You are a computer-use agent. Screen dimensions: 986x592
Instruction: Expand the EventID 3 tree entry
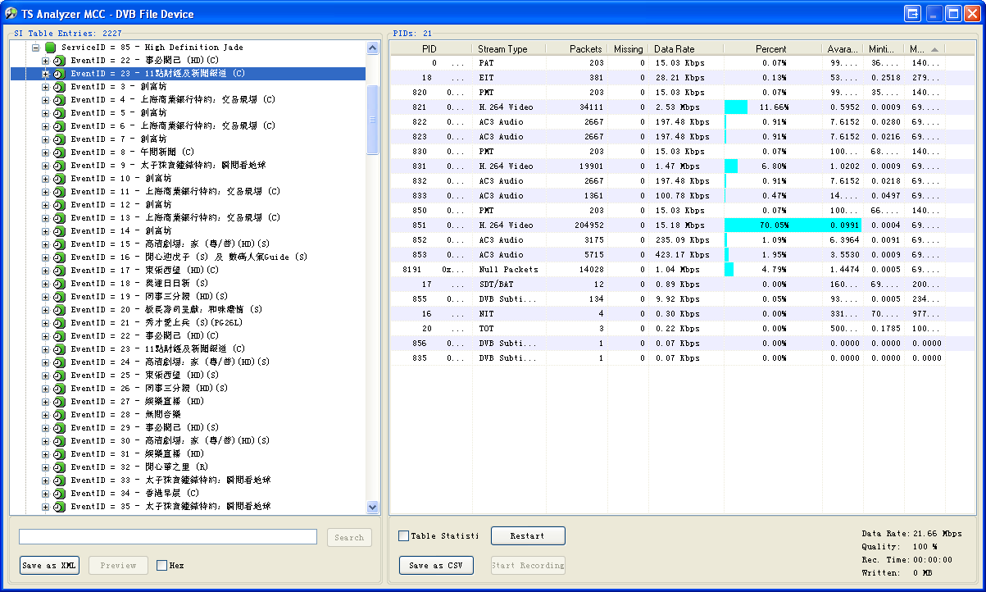pos(46,87)
